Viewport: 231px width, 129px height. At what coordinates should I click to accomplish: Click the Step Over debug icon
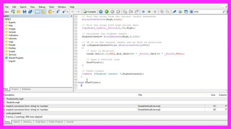131,12
